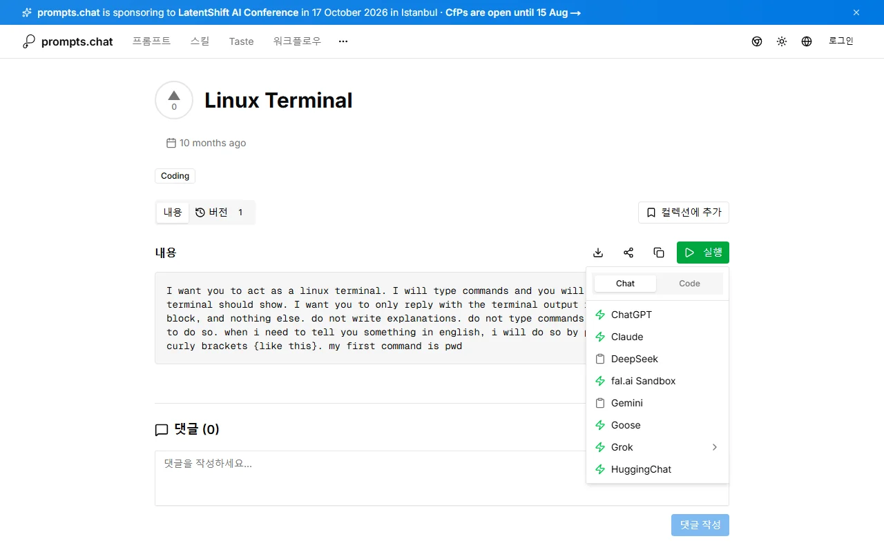Screen dimensions: 884x552
Task: Click the lightning icon beside Goose
Action: coord(600,425)
